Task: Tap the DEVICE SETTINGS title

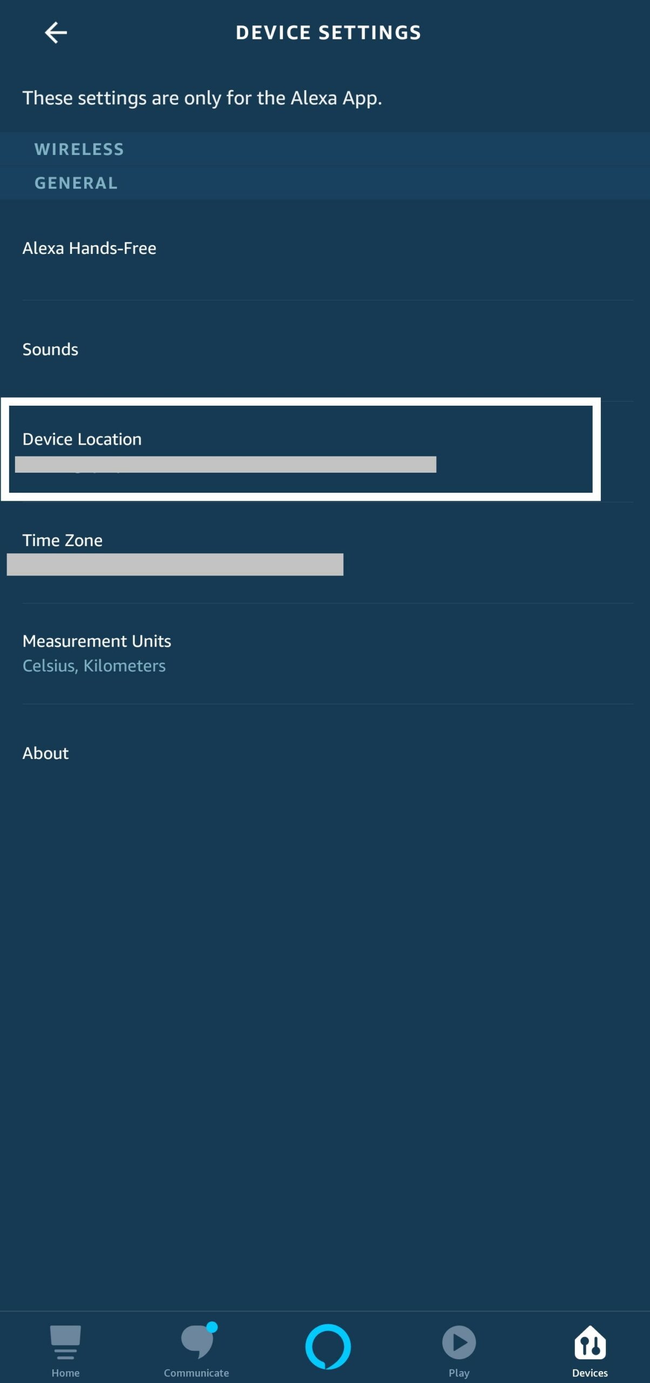Action: pyautogui.click(x=328, y=32)
